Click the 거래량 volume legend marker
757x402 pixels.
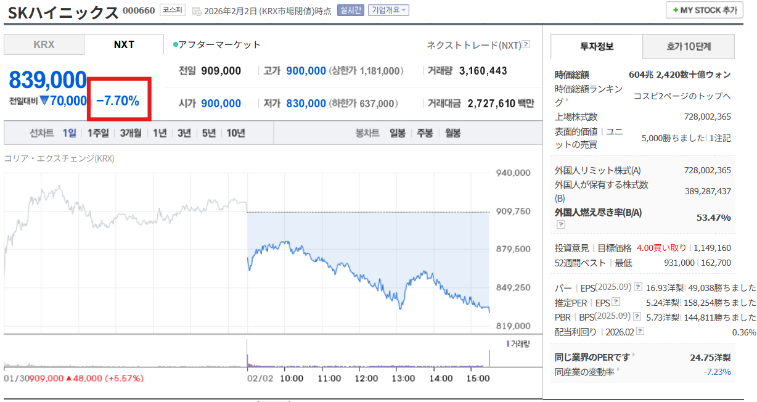point(508,343)
